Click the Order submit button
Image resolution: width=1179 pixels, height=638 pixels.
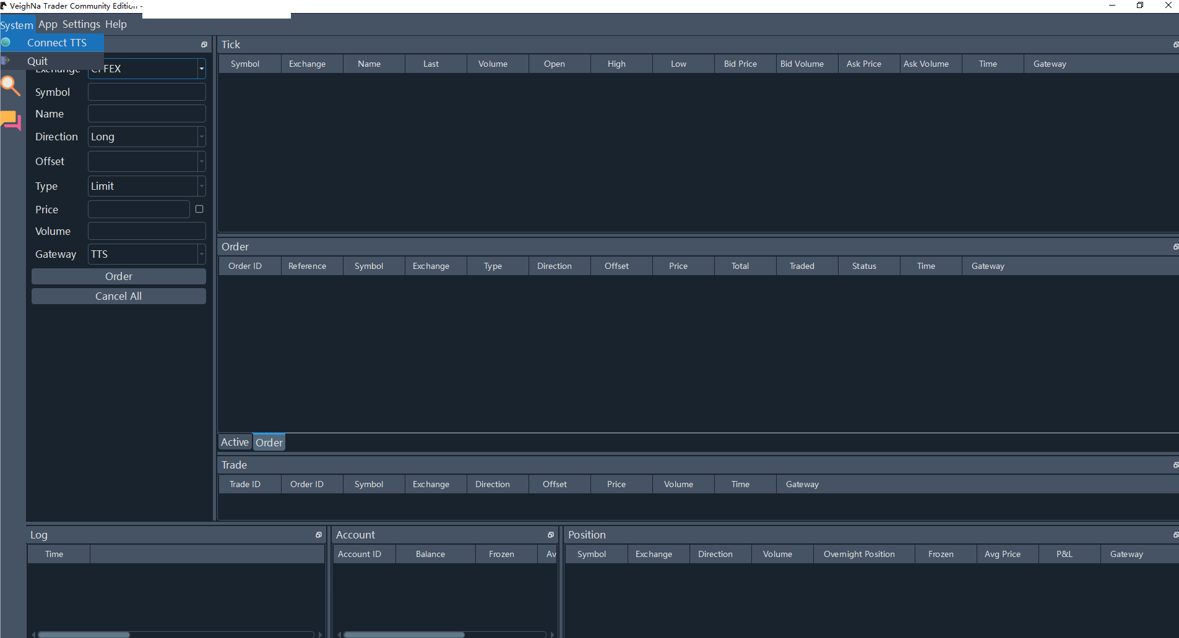(119, 276)
